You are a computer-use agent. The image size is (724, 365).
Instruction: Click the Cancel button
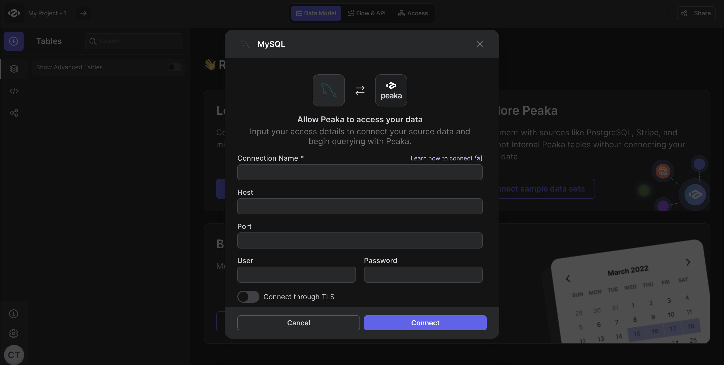point(298,323)
